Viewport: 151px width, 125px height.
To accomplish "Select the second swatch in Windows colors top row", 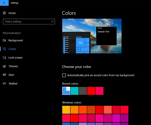I will [x=74, y=110].
